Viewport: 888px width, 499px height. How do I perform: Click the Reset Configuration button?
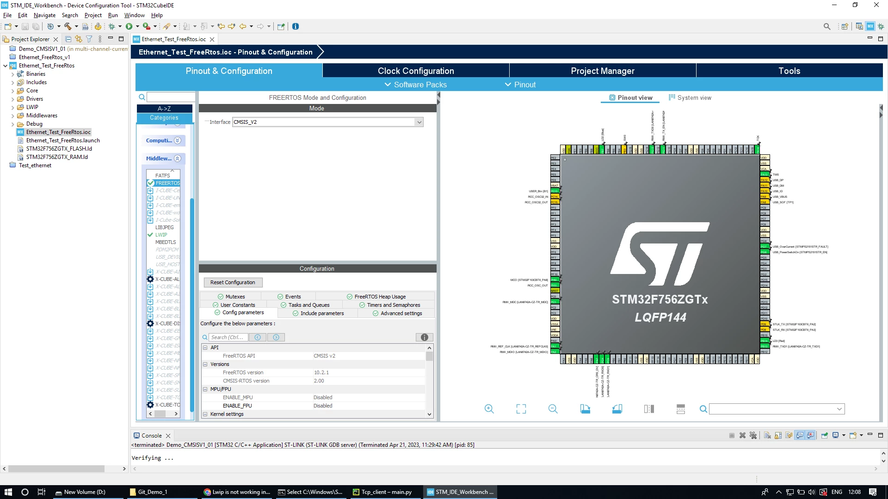[233, 282]
